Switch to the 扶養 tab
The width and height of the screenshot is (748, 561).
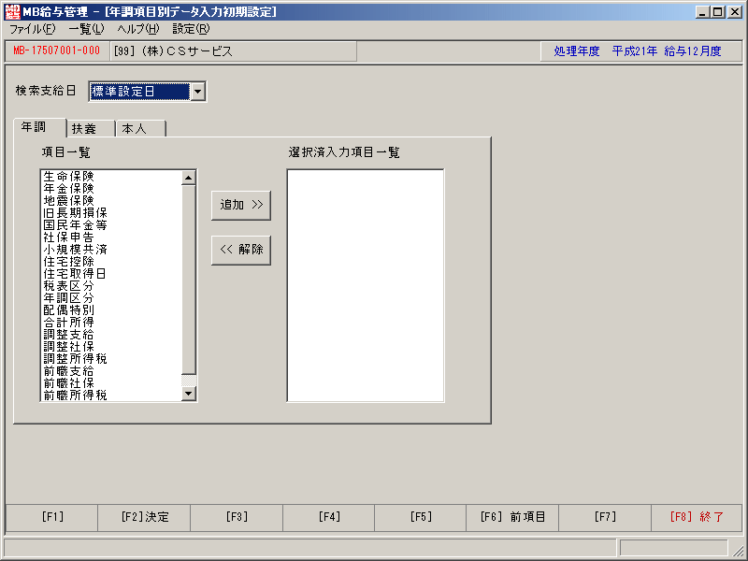tap(91, 129)
